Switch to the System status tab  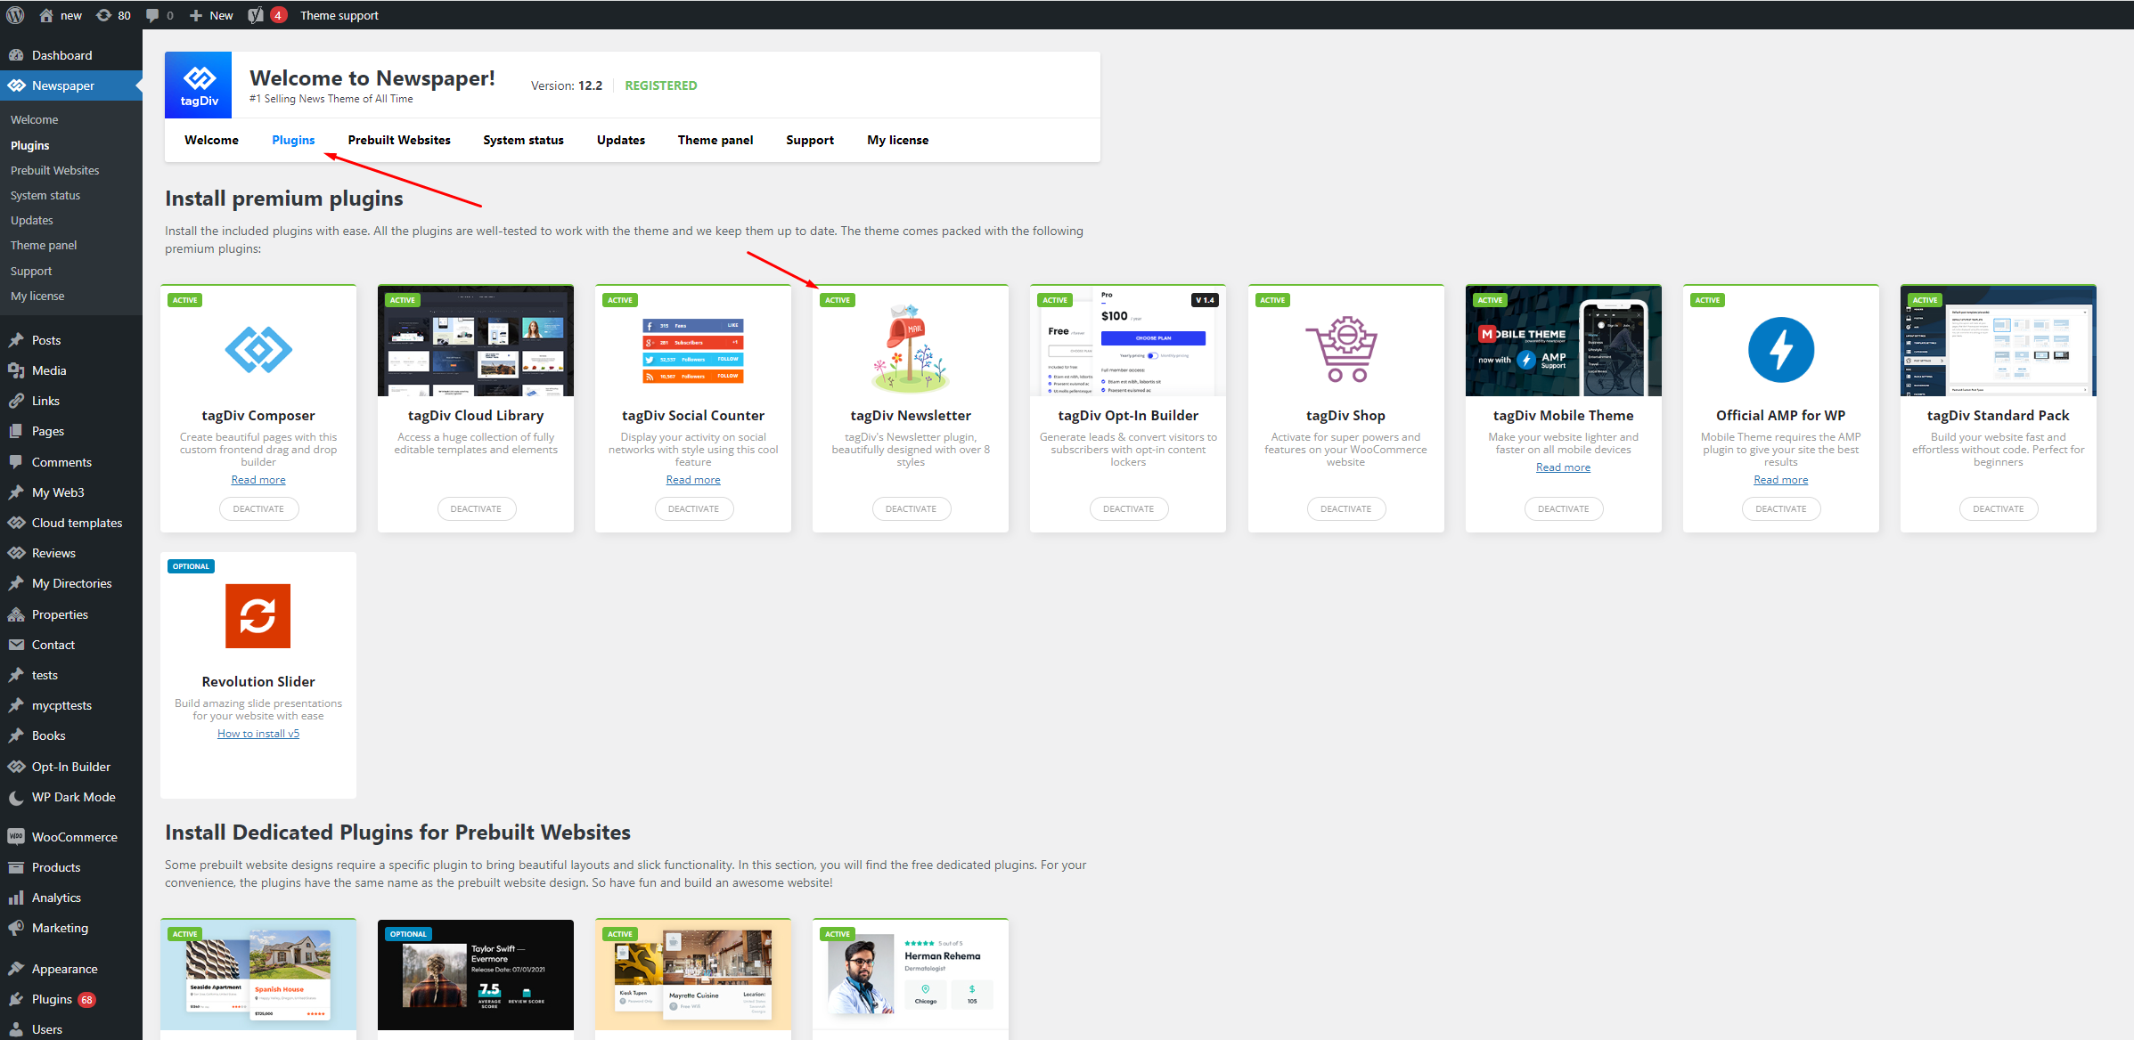(523, 140)
